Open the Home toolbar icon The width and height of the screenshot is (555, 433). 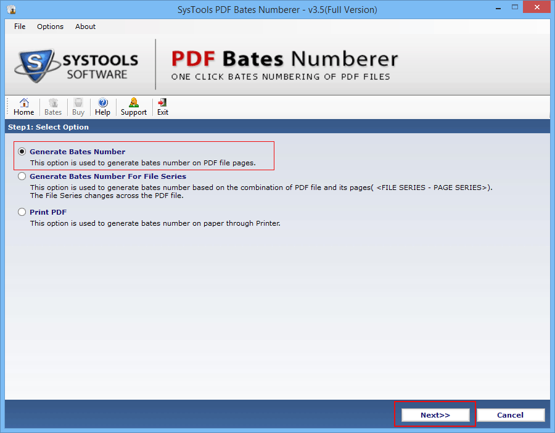23,107
